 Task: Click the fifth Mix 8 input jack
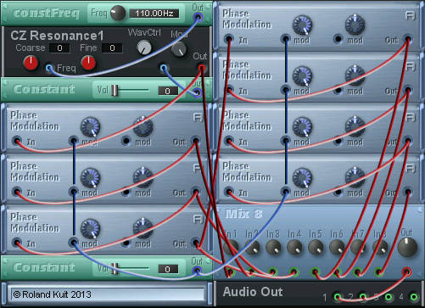point(316,272)
